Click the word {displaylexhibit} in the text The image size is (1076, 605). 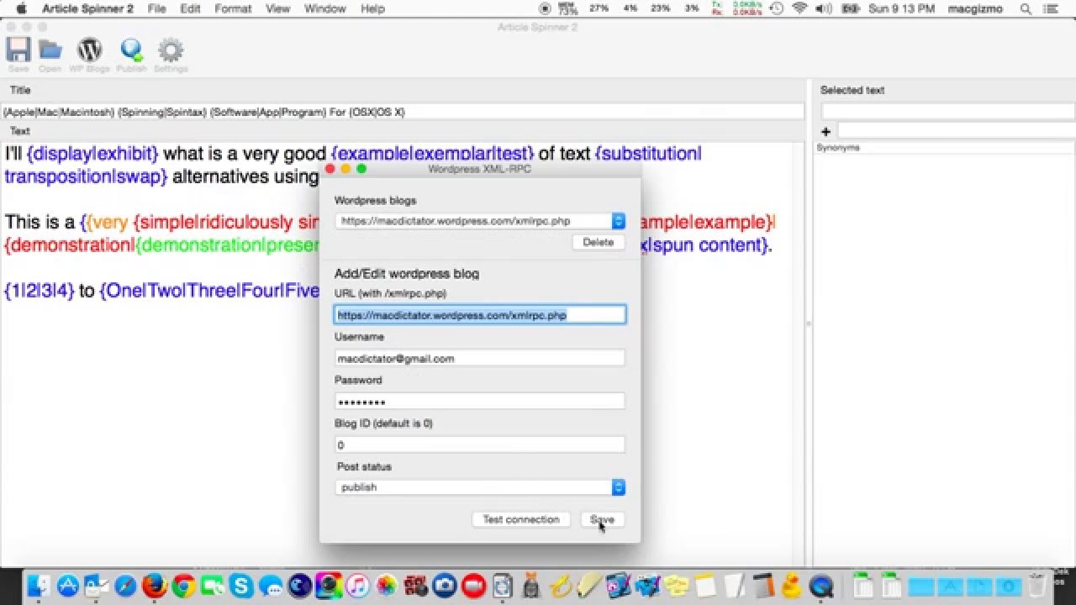(93, 154)
